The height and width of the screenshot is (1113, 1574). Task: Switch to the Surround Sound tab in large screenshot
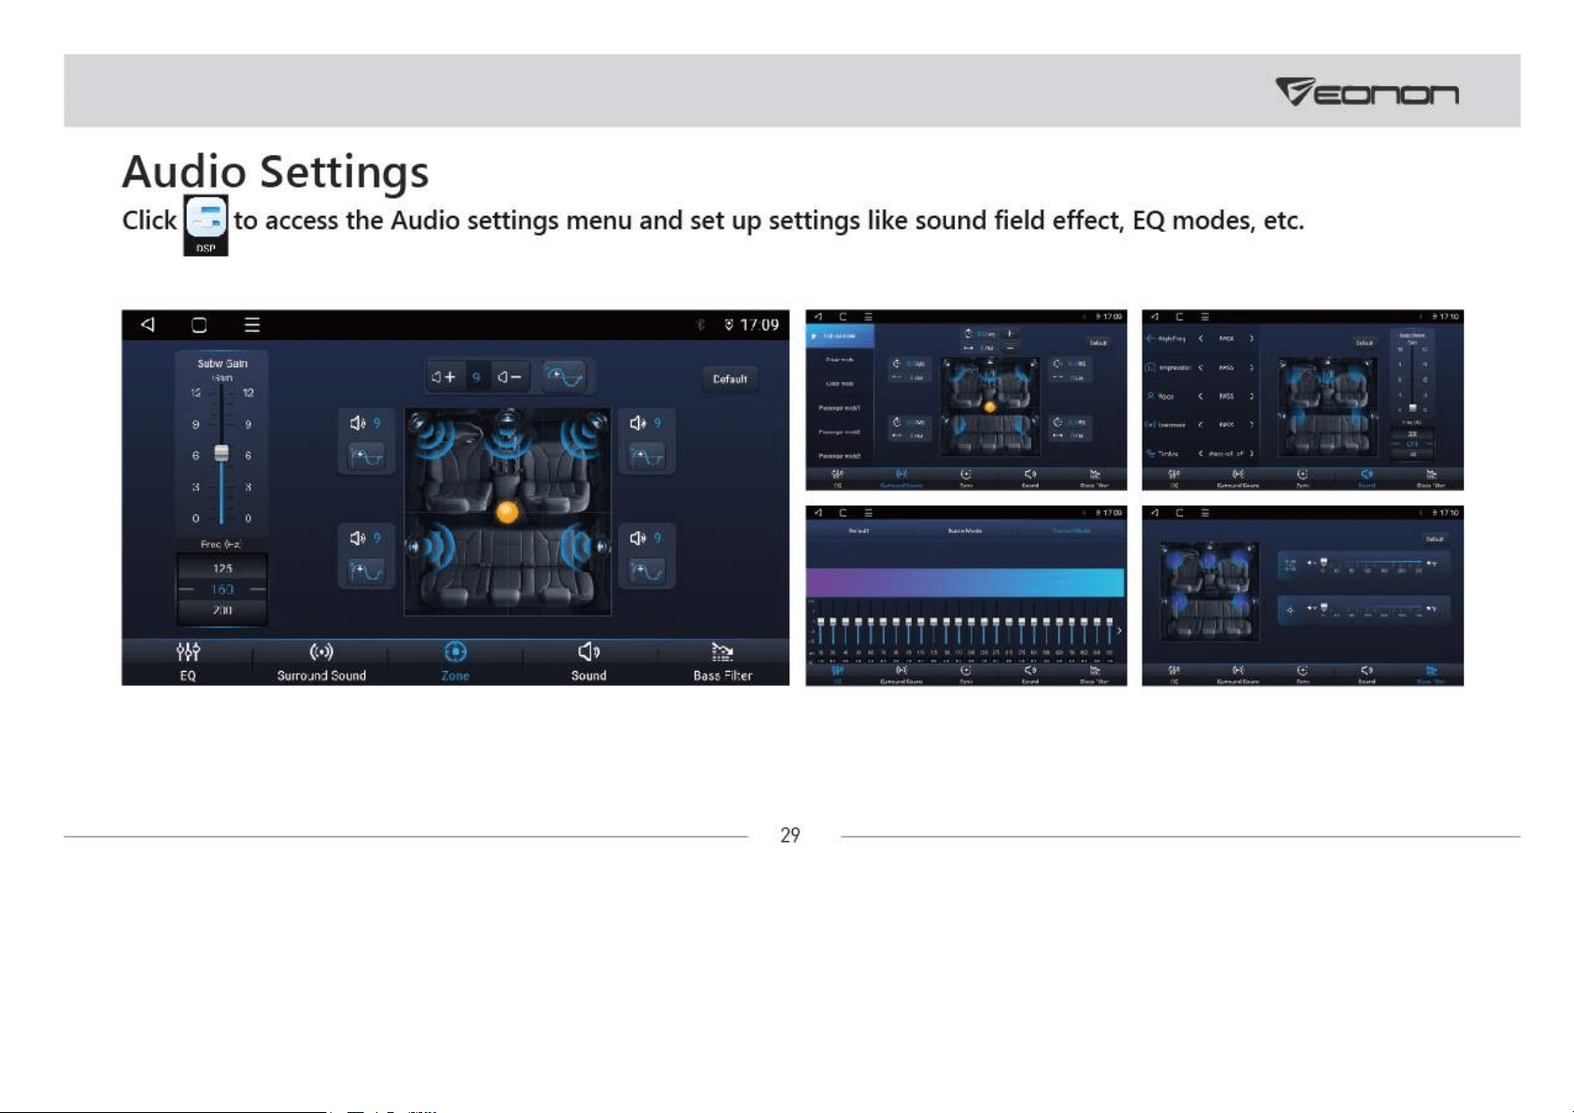point(321,662)
